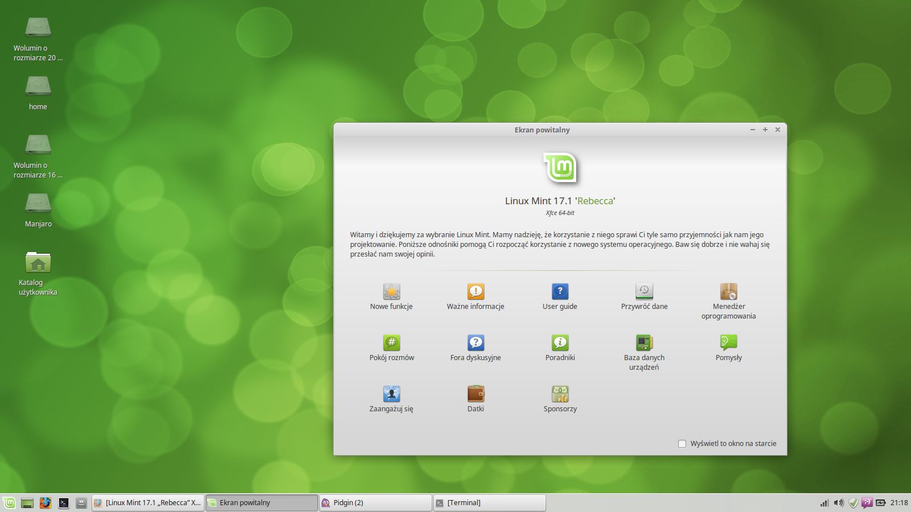Toggle 'Wyświetl to okno na starcie' checkbox

[x=682, y=444]
